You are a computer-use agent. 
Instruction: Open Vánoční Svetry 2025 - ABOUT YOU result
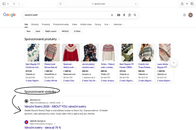click(55, 106)
